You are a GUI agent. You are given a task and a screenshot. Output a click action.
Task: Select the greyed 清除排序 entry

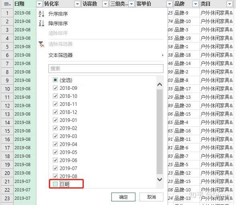58,33
